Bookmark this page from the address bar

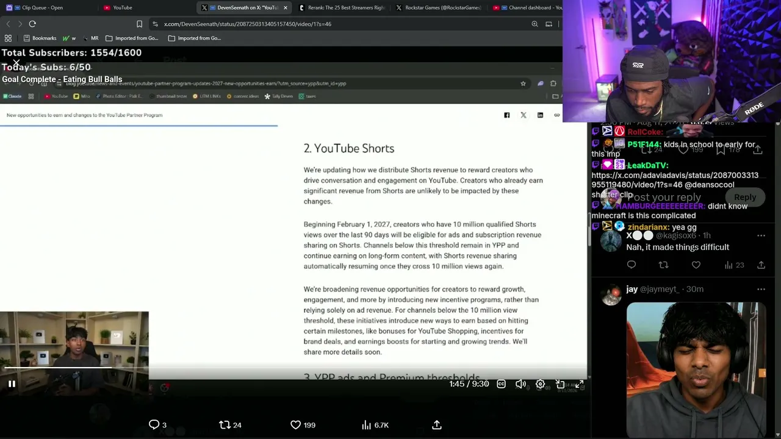point(139,24)
